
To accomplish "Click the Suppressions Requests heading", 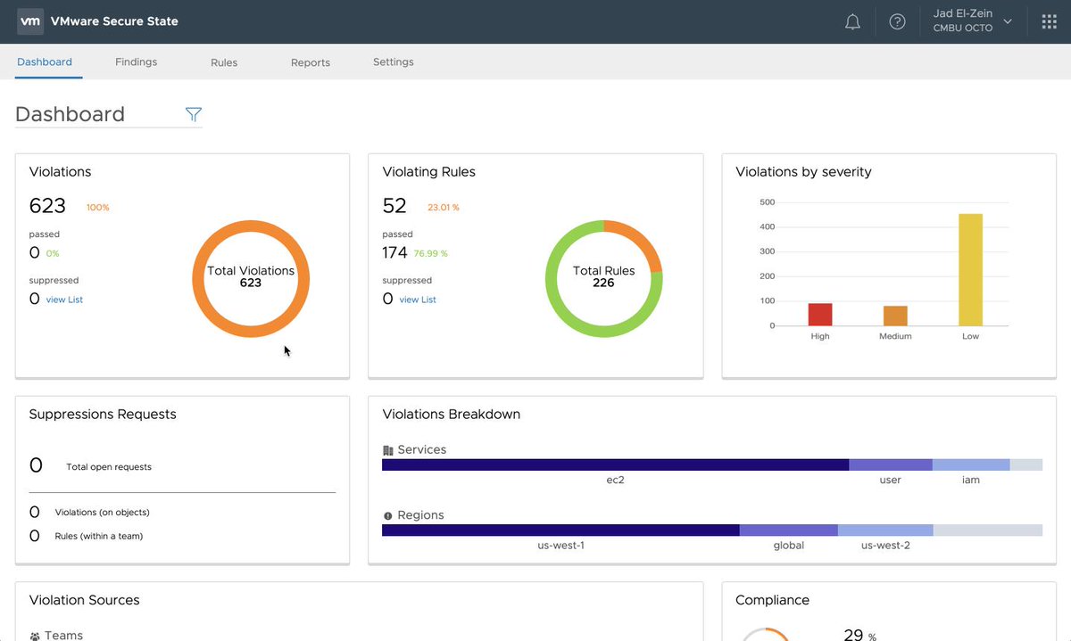I will 103,415.
